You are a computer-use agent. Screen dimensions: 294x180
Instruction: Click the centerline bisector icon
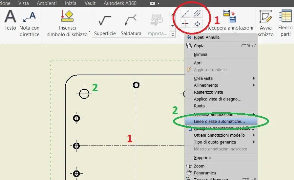[x=197, y=13]
